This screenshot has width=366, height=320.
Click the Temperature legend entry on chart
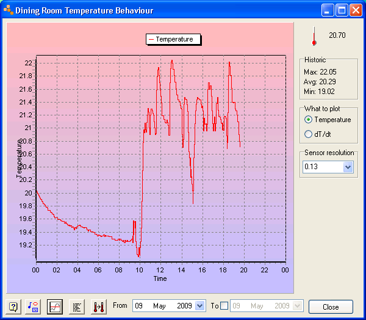pyautogui.click(x=174, y=39)
